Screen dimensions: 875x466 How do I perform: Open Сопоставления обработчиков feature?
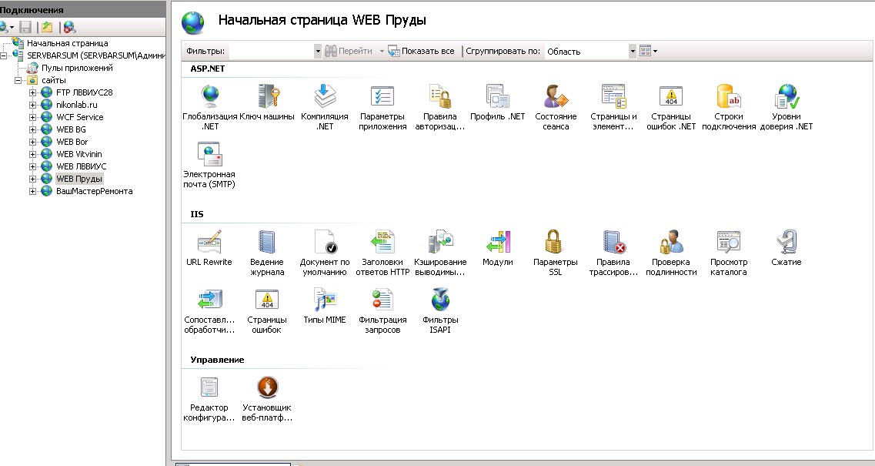click(x=209, y=310)
